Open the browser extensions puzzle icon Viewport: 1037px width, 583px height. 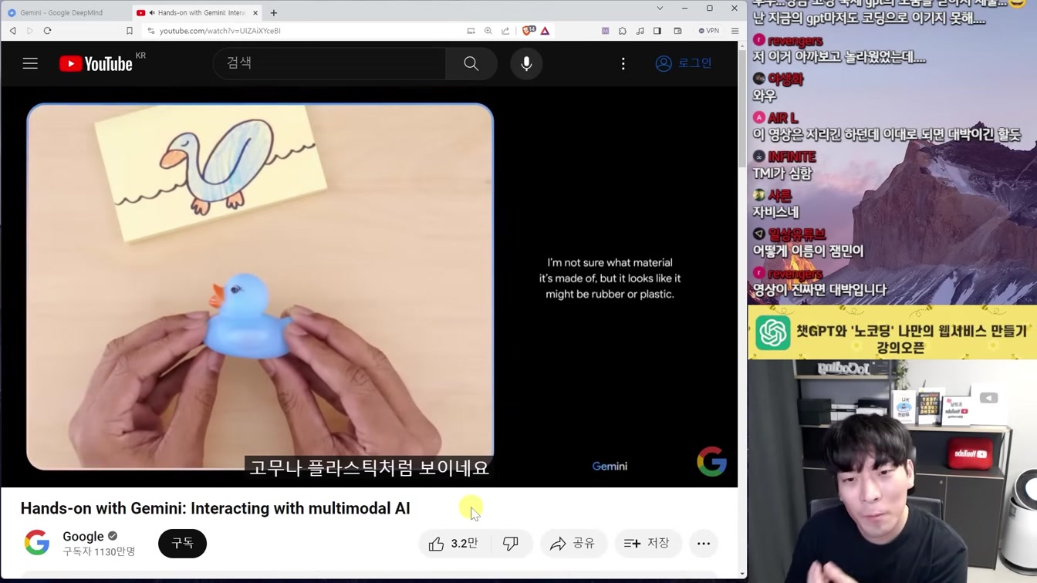[623, 31]
